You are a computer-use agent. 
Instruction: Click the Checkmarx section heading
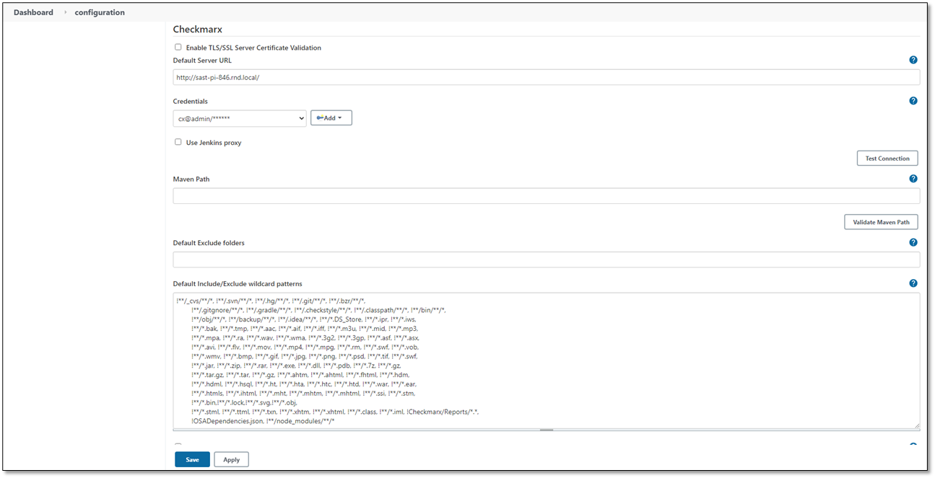tap(198, 30)
